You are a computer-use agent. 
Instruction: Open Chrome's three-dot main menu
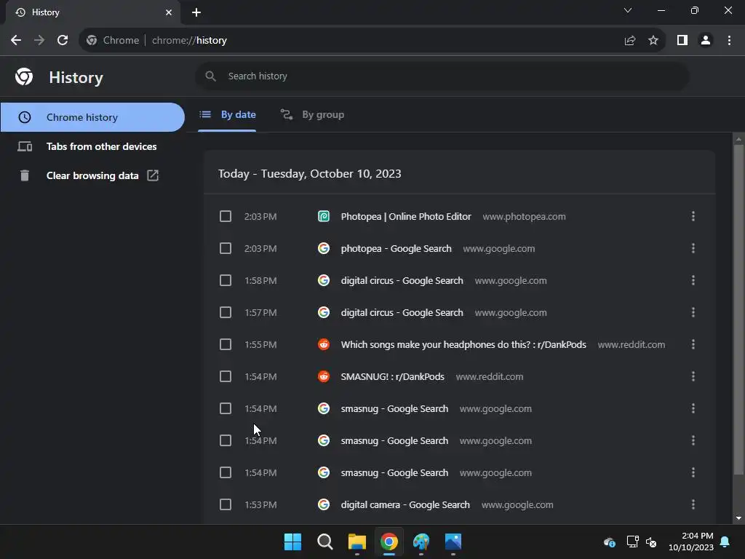[729, 41]
